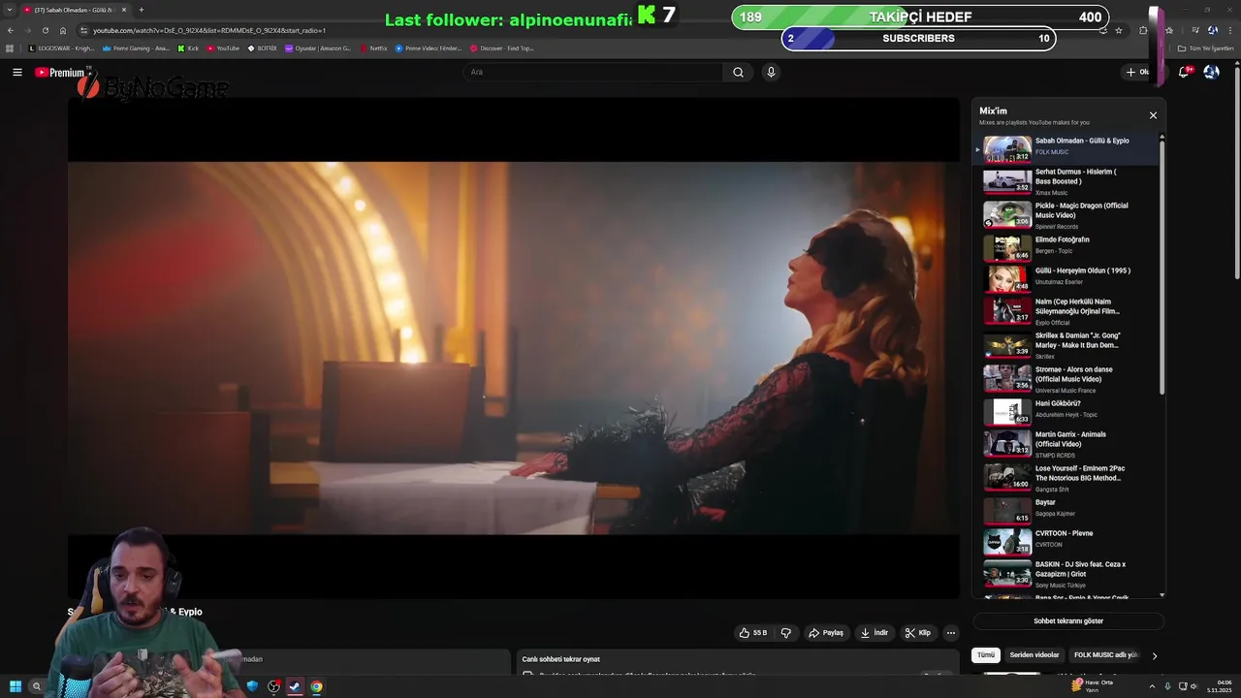
Task: Play Hani Gökbörü? from the mix
Action: (1066, 412)
